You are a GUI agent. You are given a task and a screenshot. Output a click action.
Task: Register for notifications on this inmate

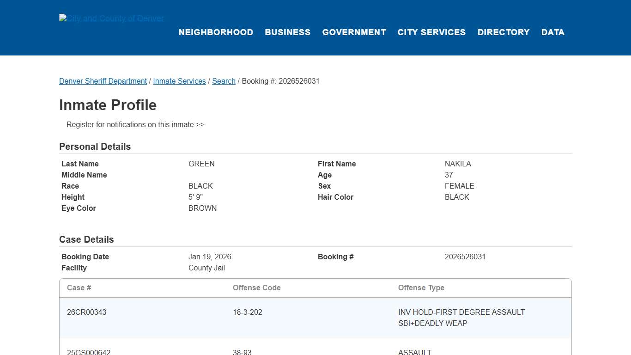pyautogui.click(x=135, y=124)
